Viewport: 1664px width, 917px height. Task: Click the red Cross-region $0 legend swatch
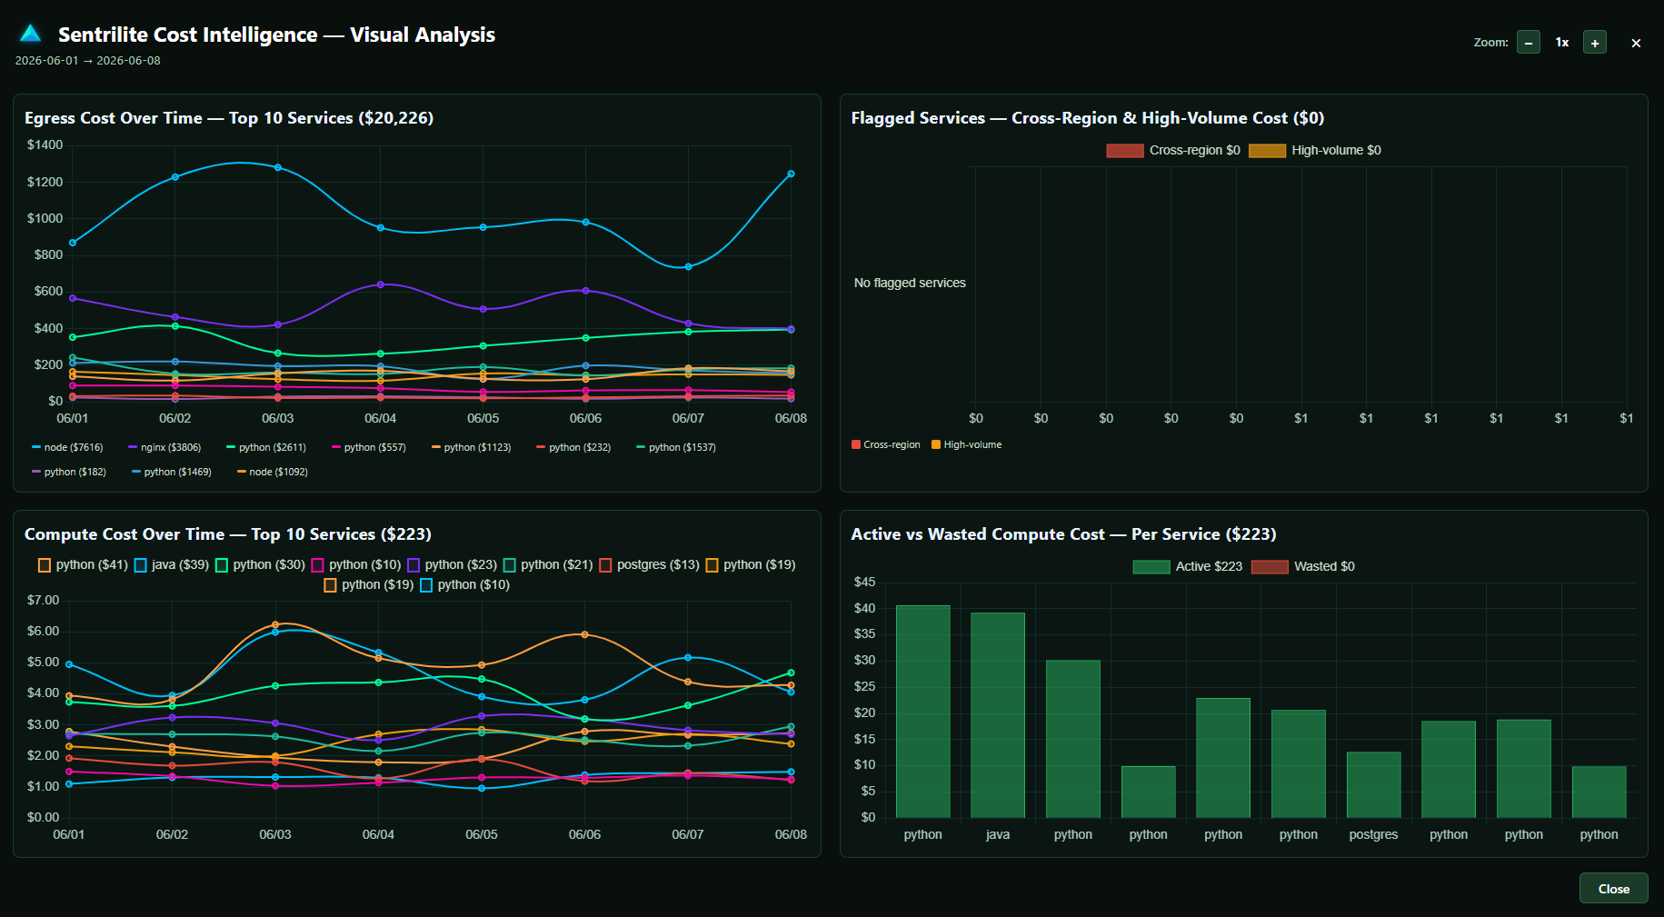click(x=1125, y=151)
